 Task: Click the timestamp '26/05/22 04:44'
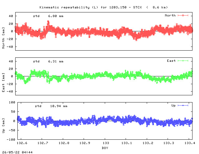click(17, 152)
